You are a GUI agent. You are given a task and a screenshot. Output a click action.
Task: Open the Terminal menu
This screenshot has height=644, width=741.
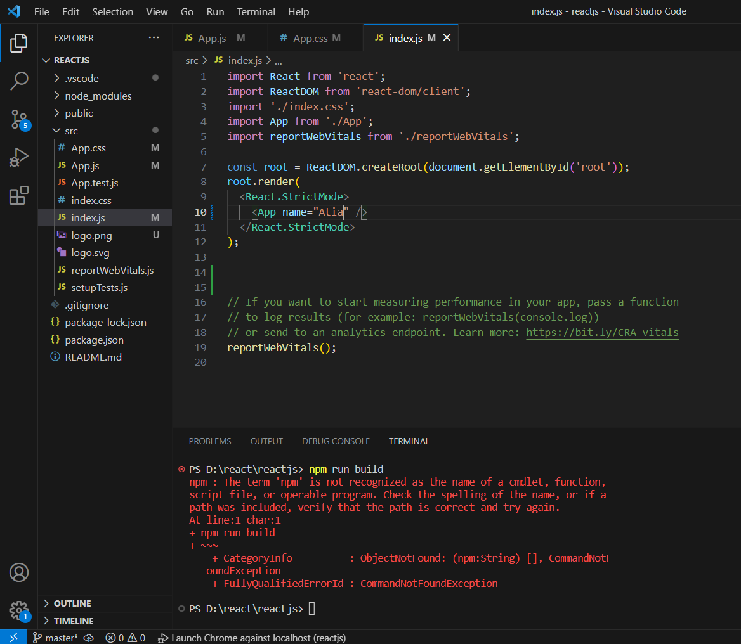[x=256, y=11]
